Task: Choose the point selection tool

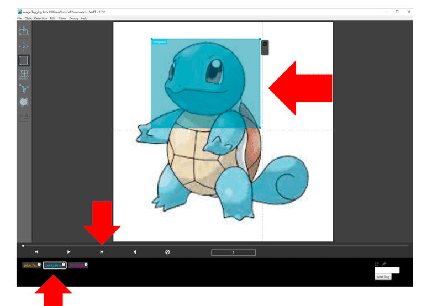Action: coord(24,46)
